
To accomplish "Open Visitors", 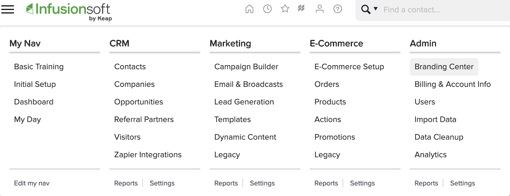I will 127,137.
